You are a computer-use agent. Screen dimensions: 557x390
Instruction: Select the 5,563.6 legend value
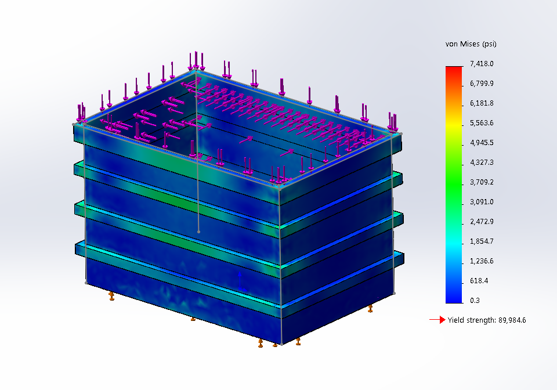tap(482, 123)
